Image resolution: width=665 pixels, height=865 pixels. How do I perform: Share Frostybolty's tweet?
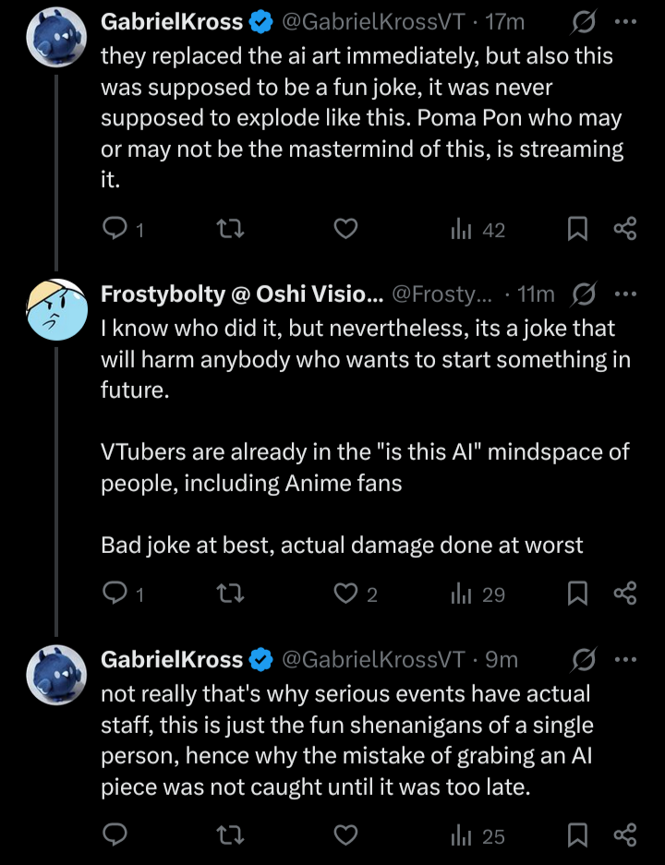click(x=625, y=594)
